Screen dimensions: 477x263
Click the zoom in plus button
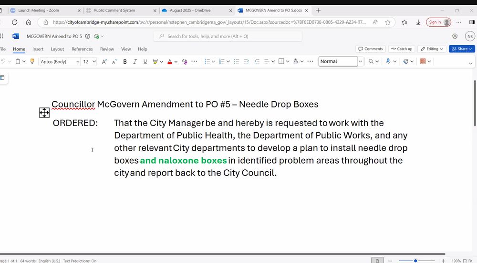pyautogui.click(x=443, y=261)
